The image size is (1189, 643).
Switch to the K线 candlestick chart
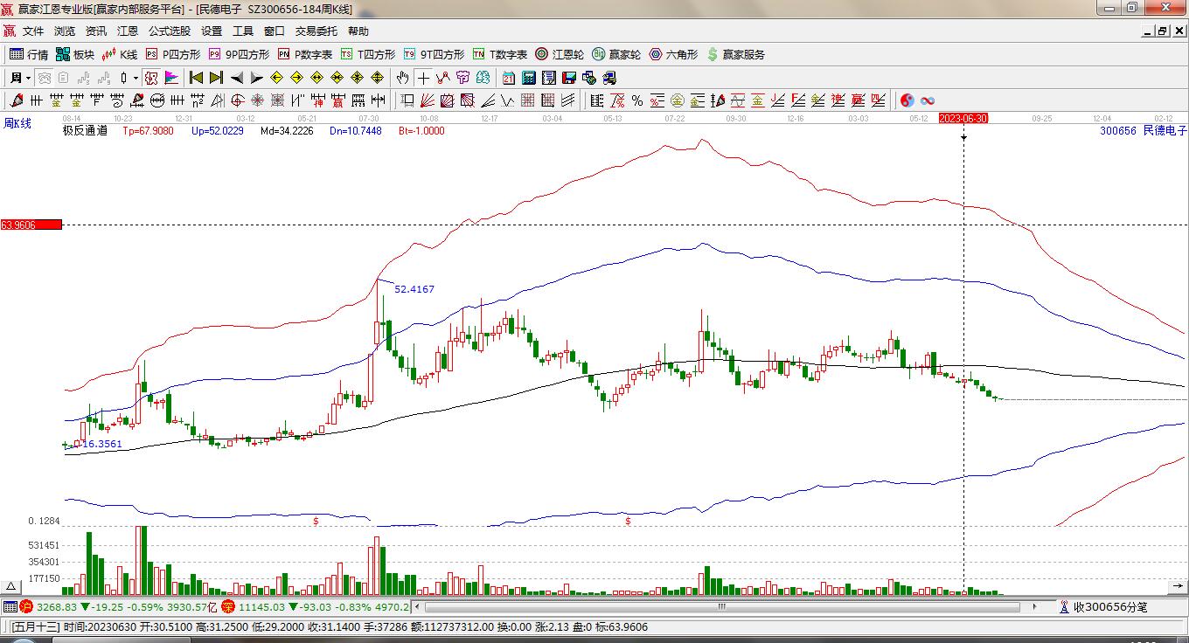[x=120, y=54]
